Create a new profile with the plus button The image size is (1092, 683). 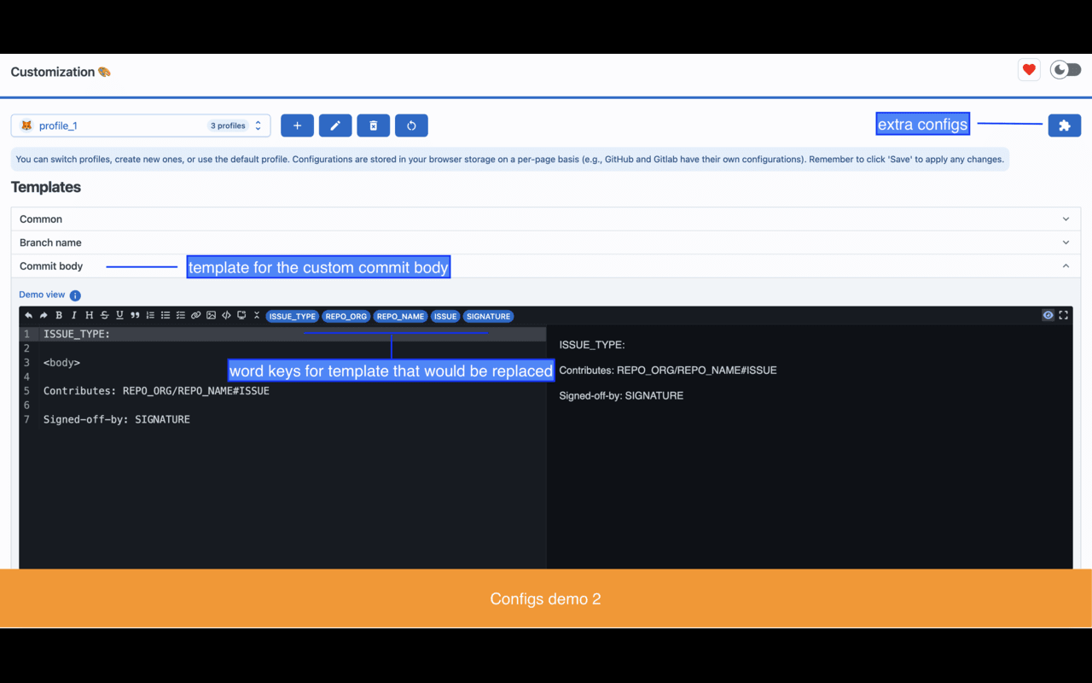[x=297, y=125]
